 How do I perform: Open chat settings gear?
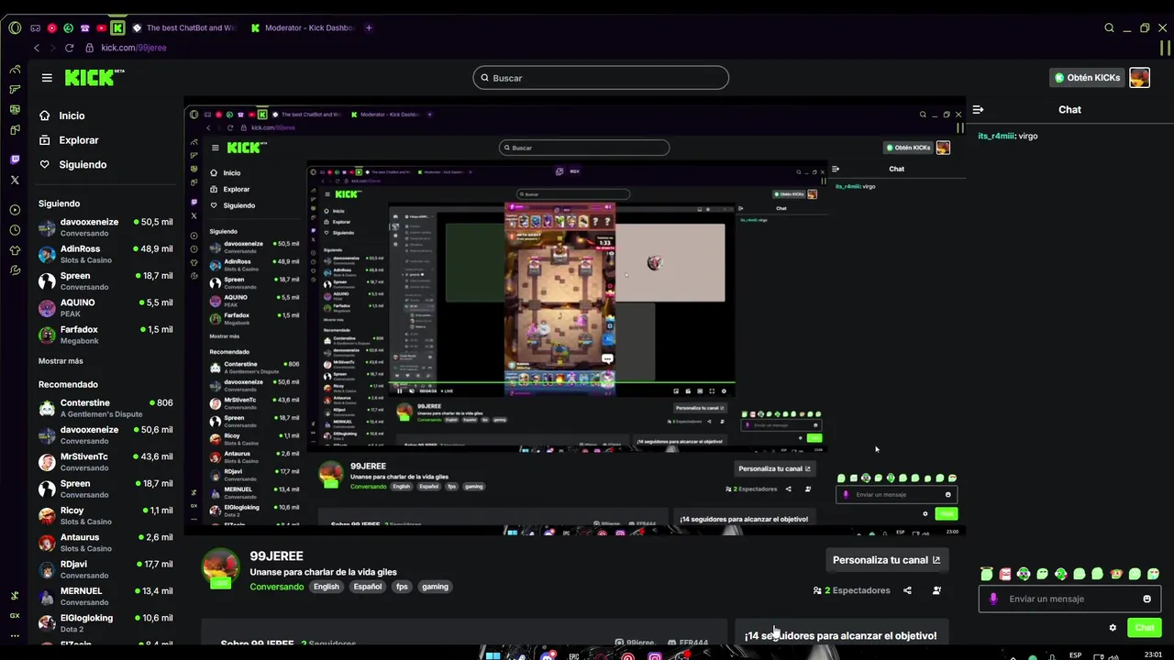pos(1113,628)
